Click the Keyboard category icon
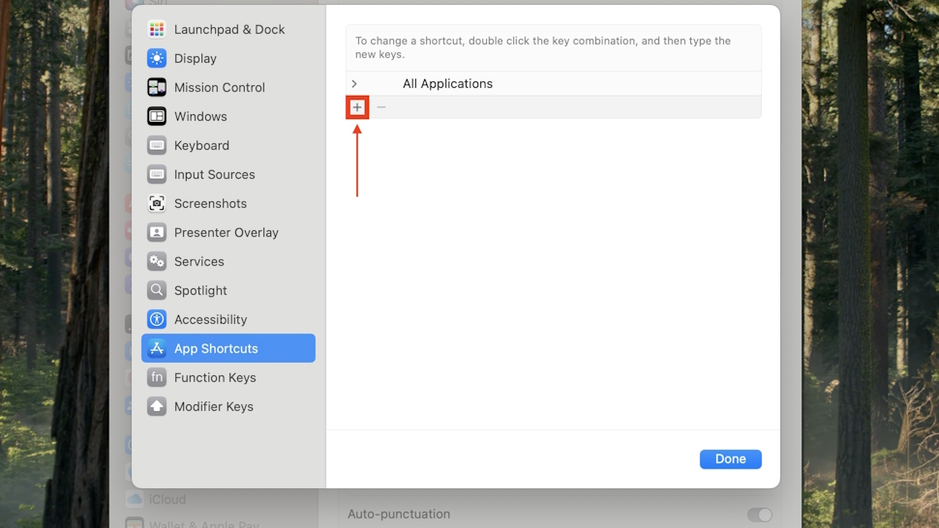The height and width of the screenshot is (528, 939). click(x=157, y=145)
